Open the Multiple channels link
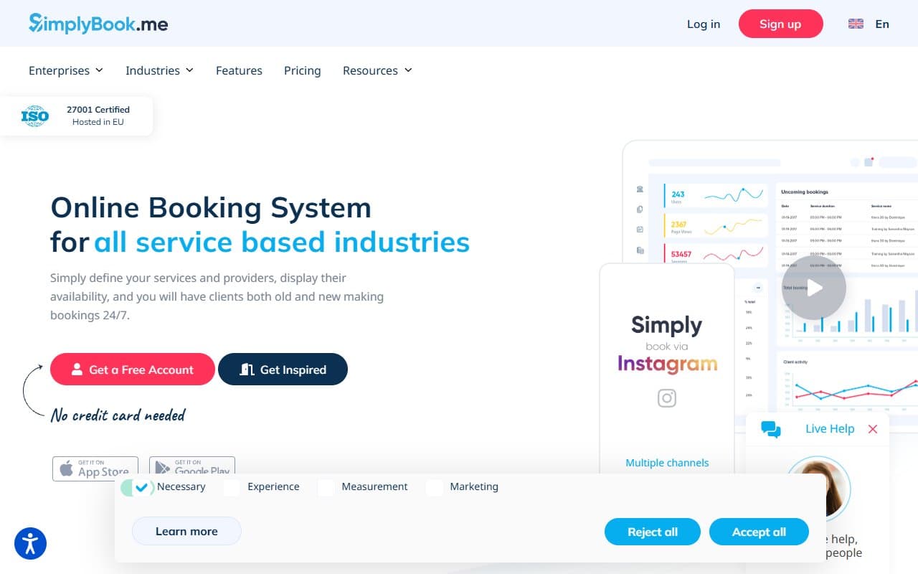 click(x=667, y=463)
